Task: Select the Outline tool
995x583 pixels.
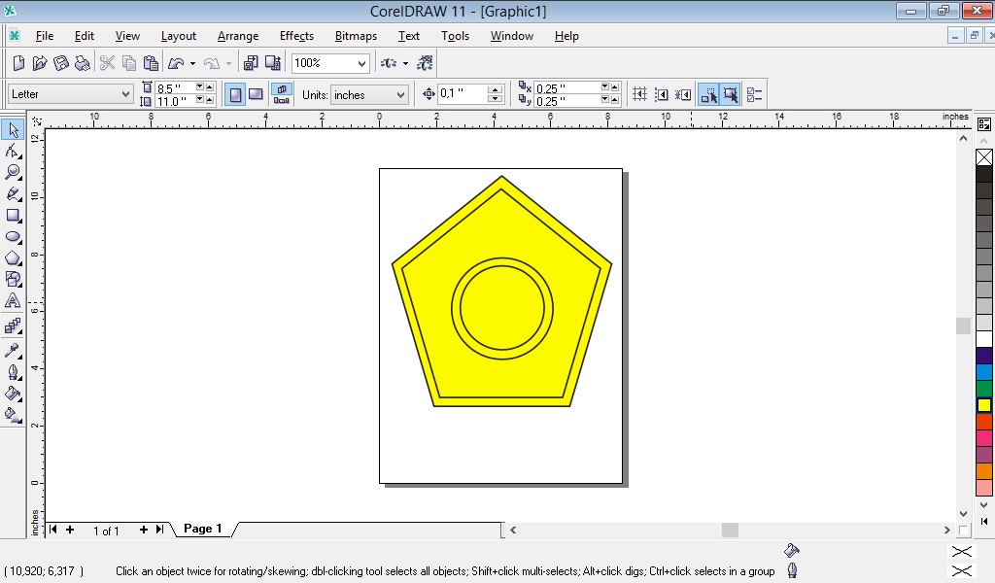Action: (13, 372)
